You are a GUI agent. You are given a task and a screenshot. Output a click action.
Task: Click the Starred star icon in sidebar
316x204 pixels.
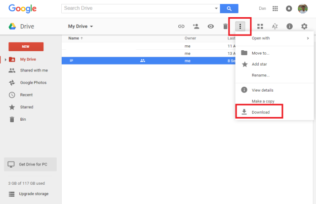click(x=12, y=107)
